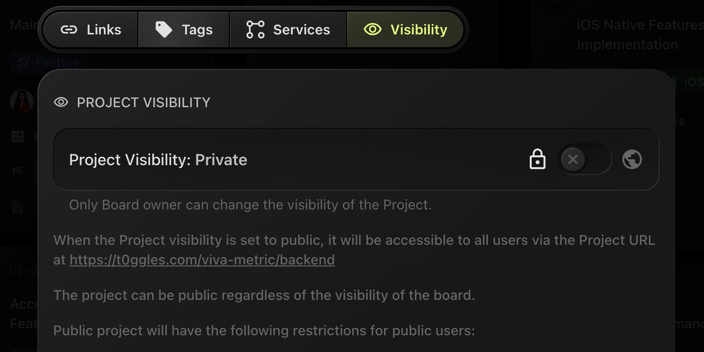The height and width of the screenshot is (352, 704).
Task: Toggle the Project Visibility switch
Action: pyautogui.click(x=584, y=160)
